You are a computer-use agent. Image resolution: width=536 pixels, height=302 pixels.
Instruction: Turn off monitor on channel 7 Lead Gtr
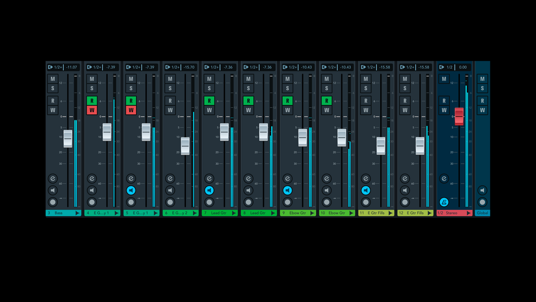(x=209, y=190)
